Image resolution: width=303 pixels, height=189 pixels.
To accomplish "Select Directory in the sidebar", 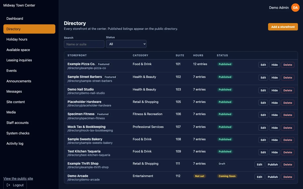I will pyautogui.click(x=29, y=29).
